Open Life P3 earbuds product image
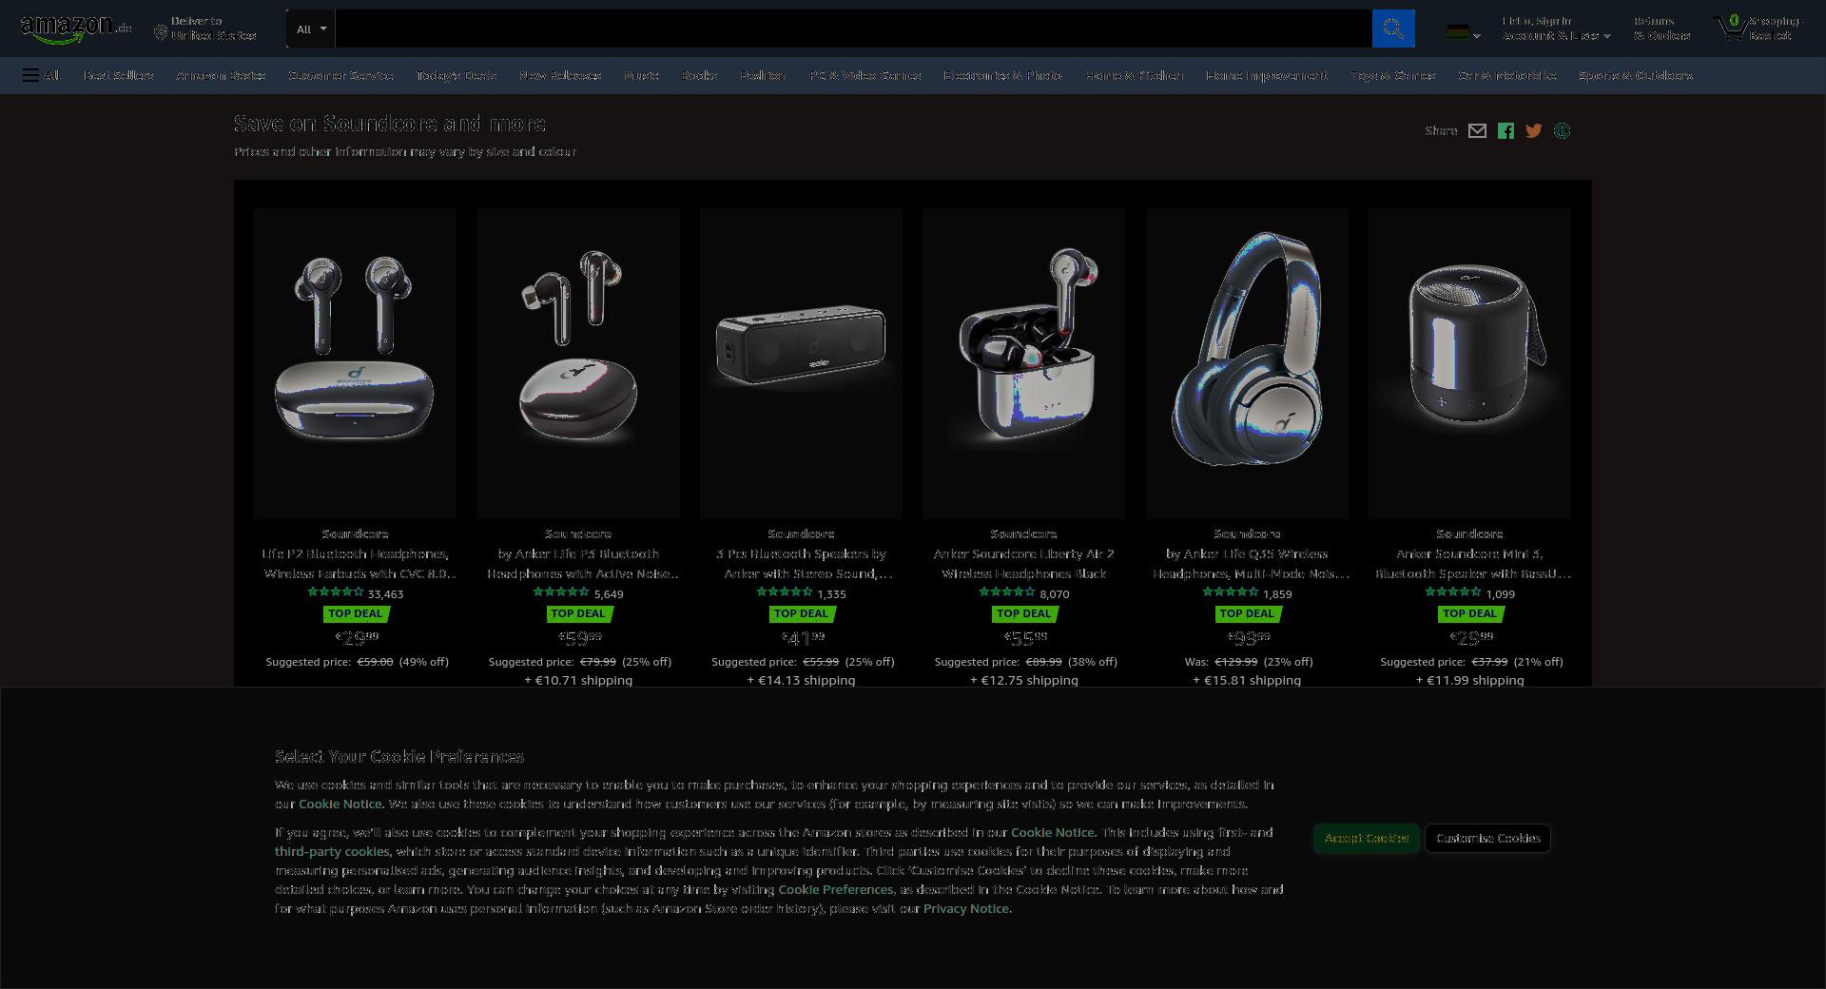 (578, 363)
